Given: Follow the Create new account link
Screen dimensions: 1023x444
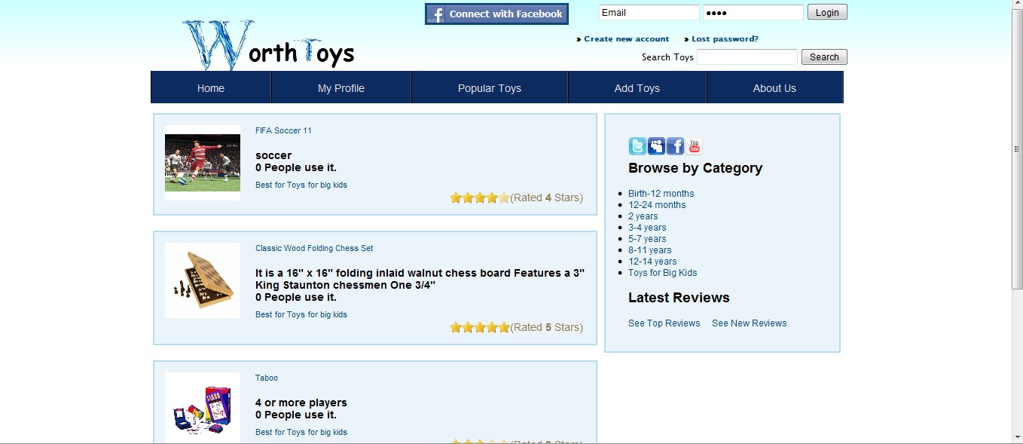Looking at the screenshot, I should [x=626, y=39].
